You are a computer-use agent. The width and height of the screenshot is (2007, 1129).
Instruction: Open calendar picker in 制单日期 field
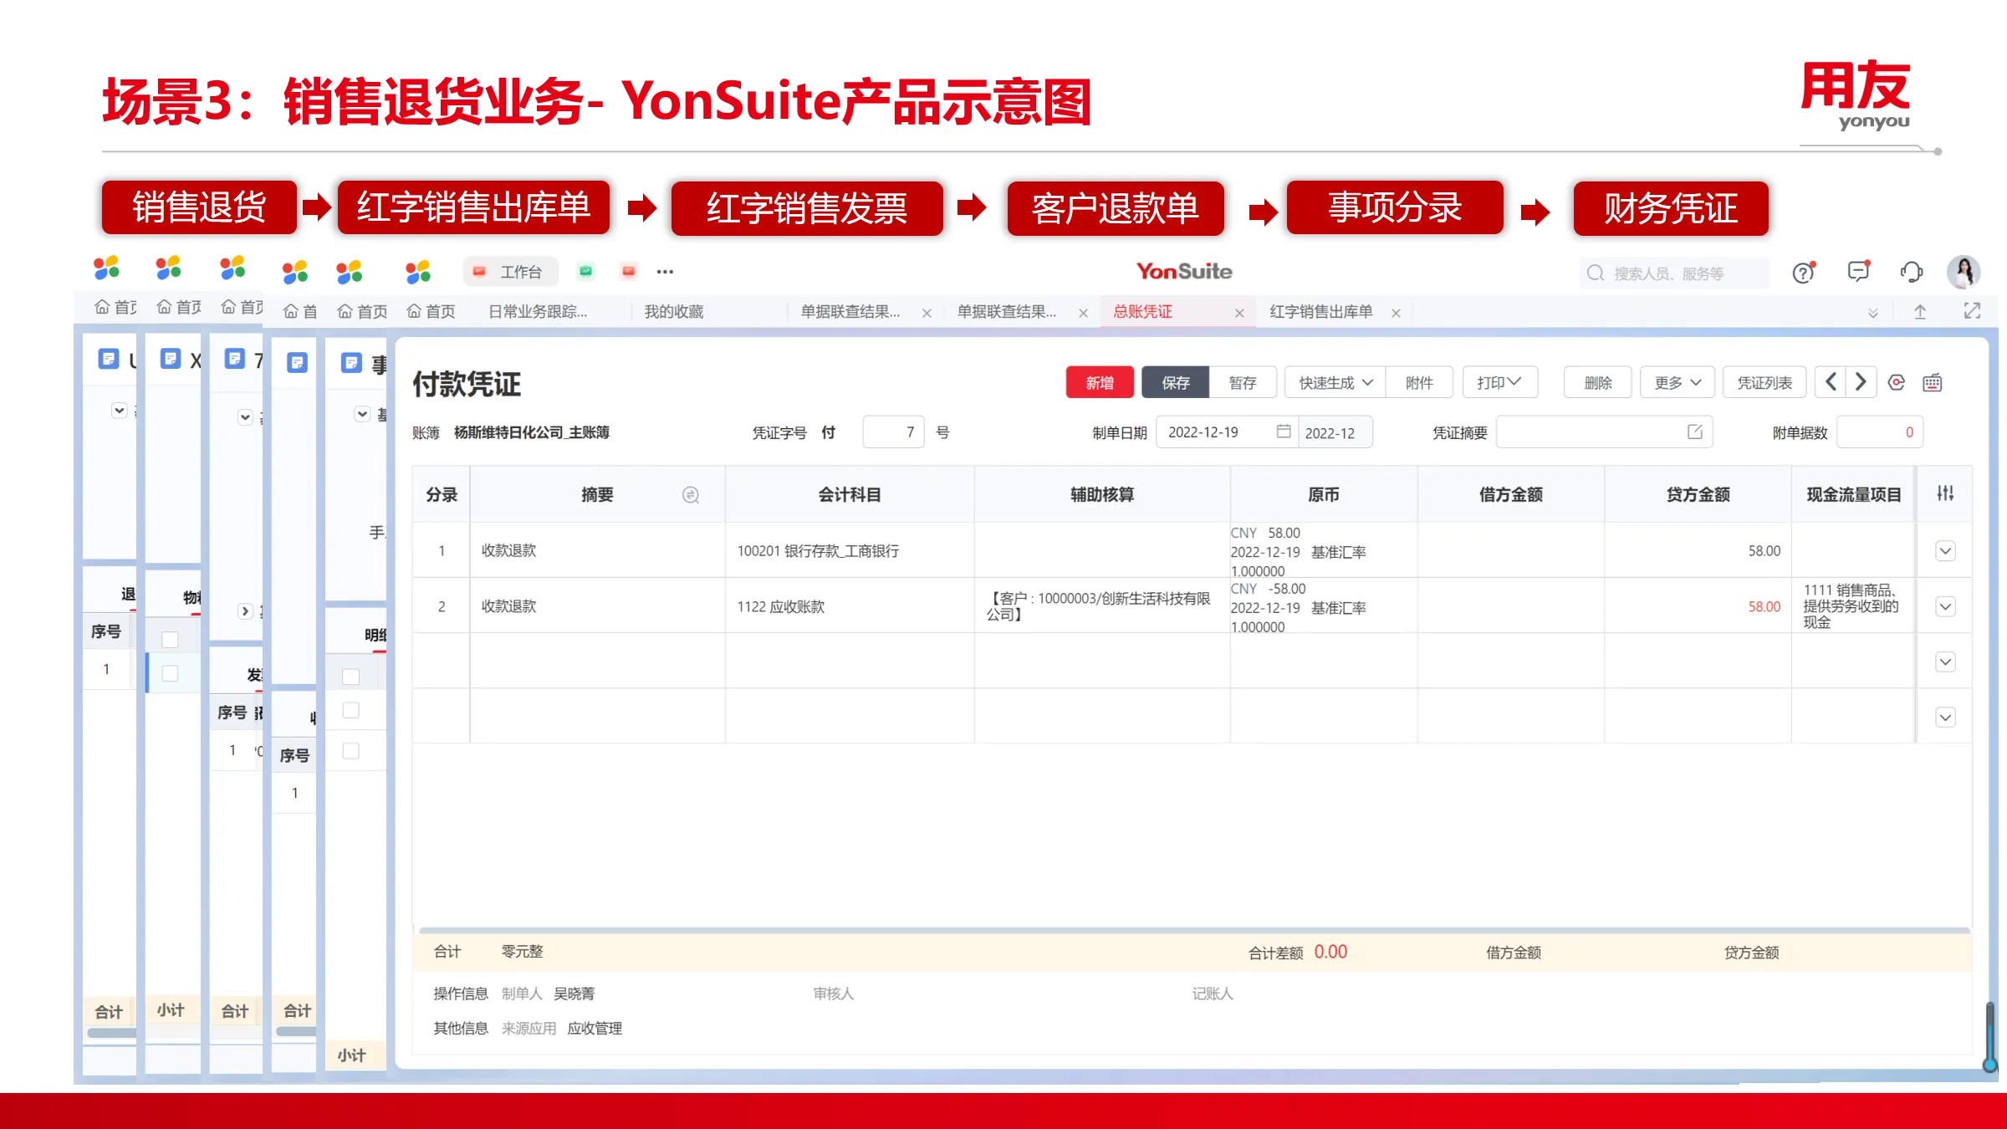(x=1284, y=432)
